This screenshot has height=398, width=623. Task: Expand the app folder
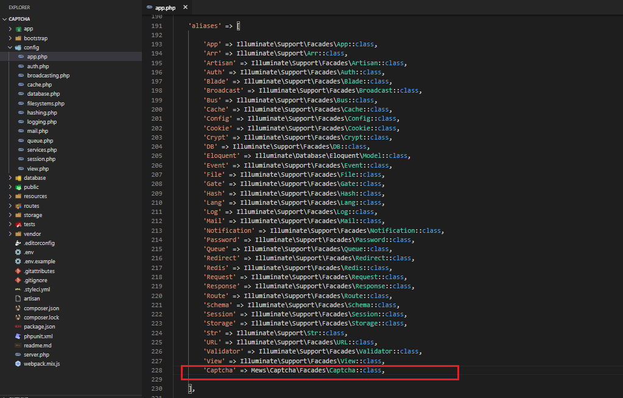(x=28, y=29)
